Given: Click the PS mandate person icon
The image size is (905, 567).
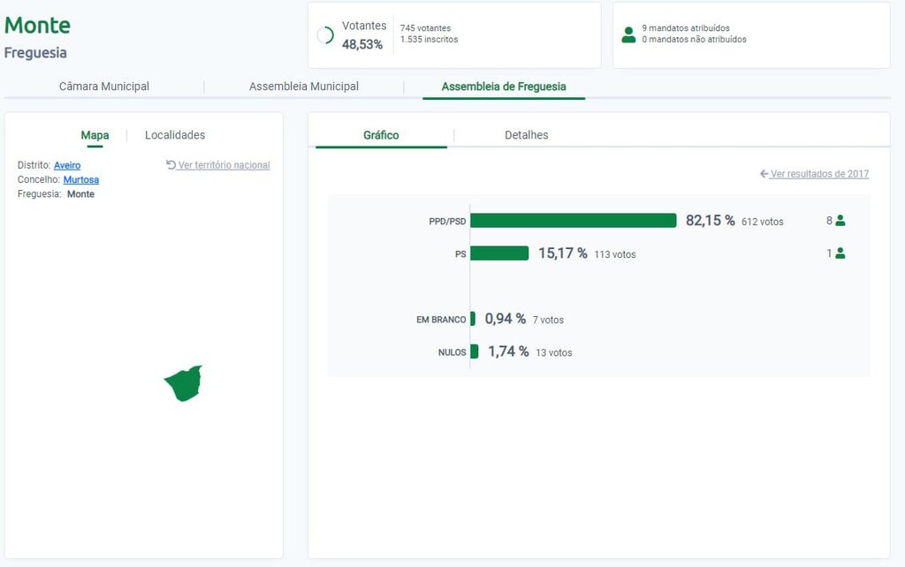Looking at the screenshot, I should [x=840, y=253].
